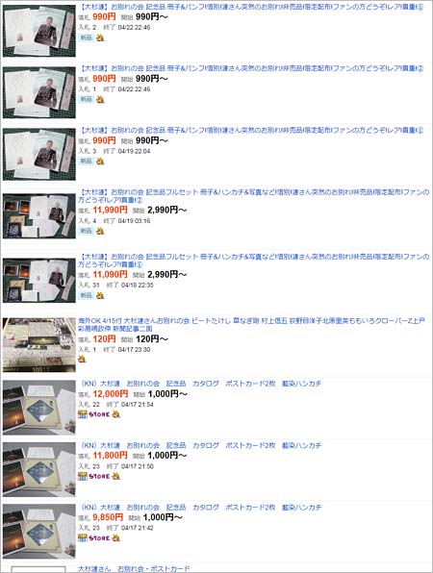Click the STORE icon on the 12,000円 listing
The image size is (433, 573).
(x=94, y=414)
